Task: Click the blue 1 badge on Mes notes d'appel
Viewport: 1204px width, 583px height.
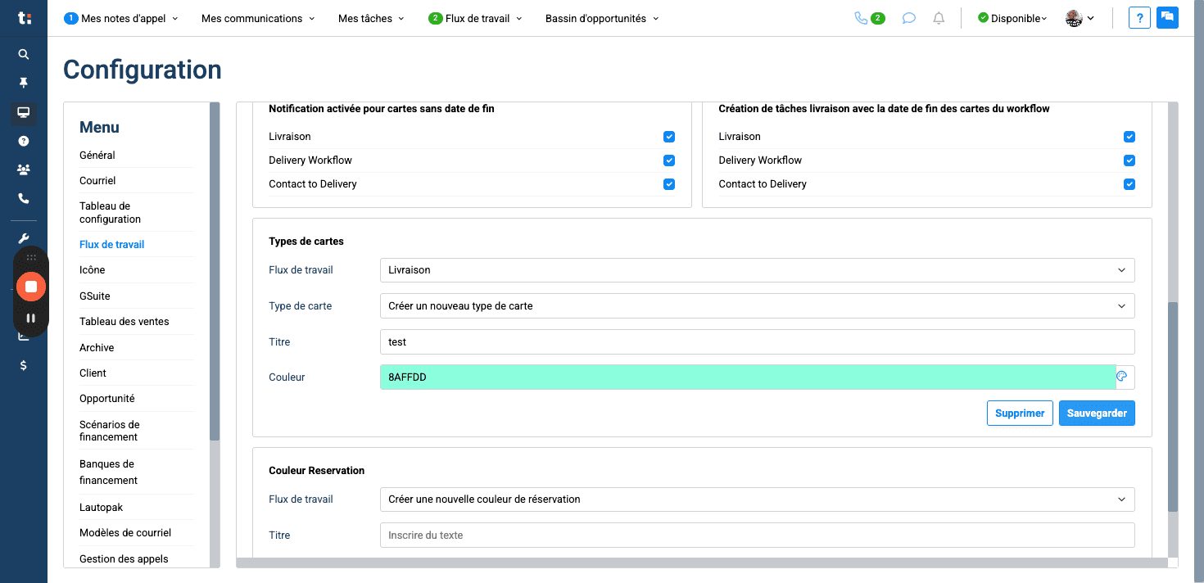Action: coord(71,18)
